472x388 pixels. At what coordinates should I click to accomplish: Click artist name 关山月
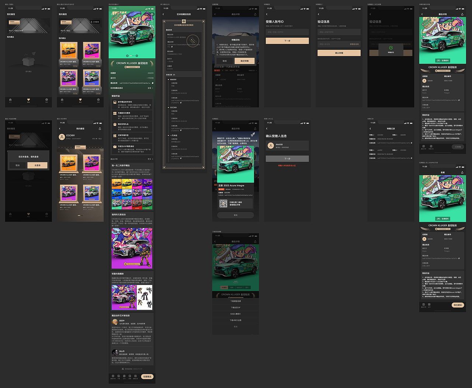pos(122,351)
